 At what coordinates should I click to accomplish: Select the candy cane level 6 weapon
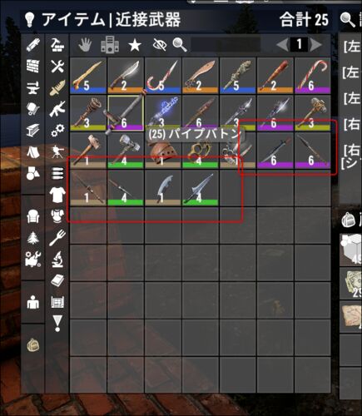(x=313, y=76)
